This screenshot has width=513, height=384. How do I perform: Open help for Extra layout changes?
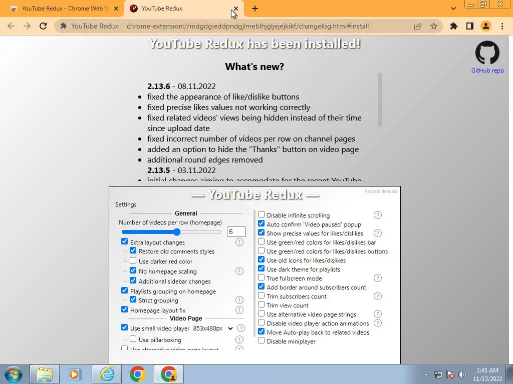click(239, 242)
